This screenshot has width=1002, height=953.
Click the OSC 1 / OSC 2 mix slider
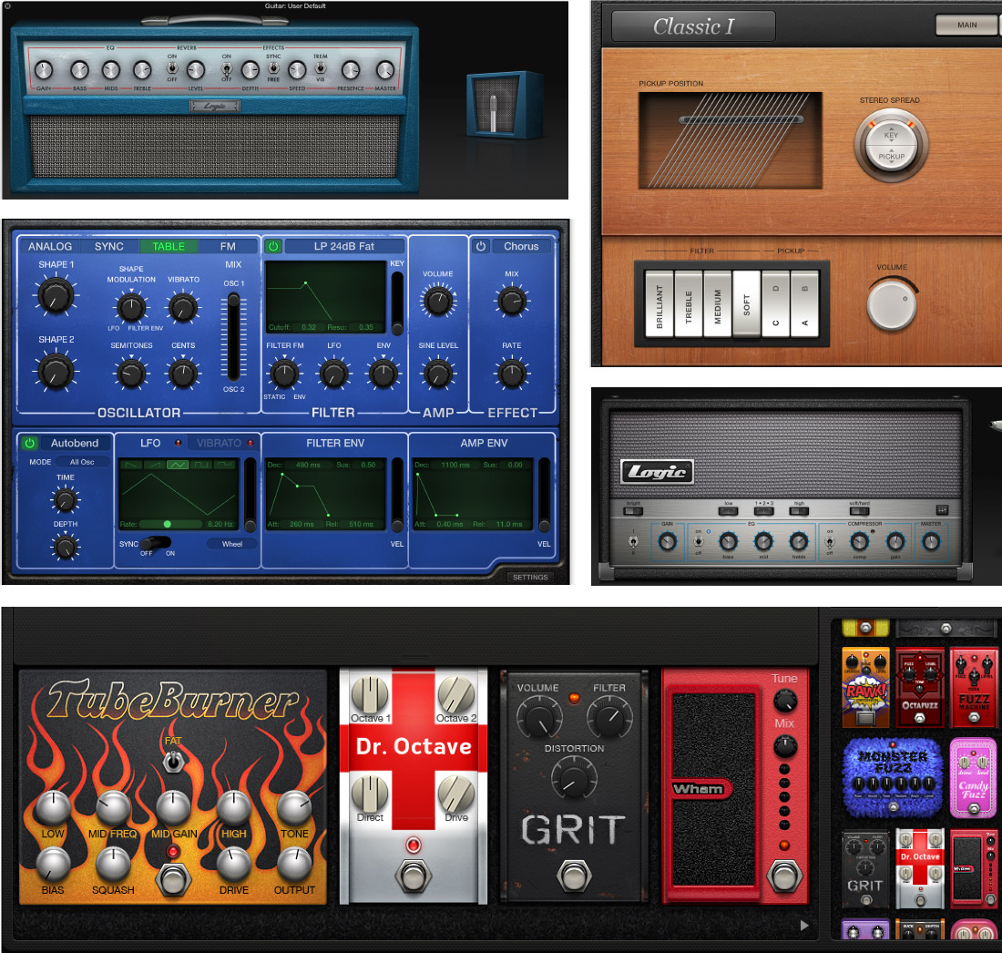233,336
